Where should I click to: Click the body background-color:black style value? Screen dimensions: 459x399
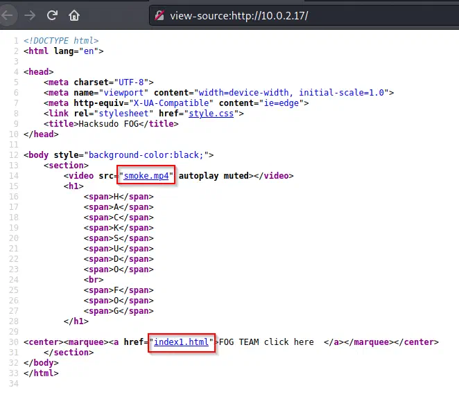tap(146, 155)
